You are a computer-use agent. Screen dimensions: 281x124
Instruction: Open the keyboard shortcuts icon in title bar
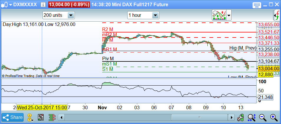pyautogui.click(x=257, y=5)
